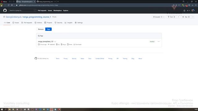
Task: Open Marketplace in the top navigation
Action: tap(58, 10)
